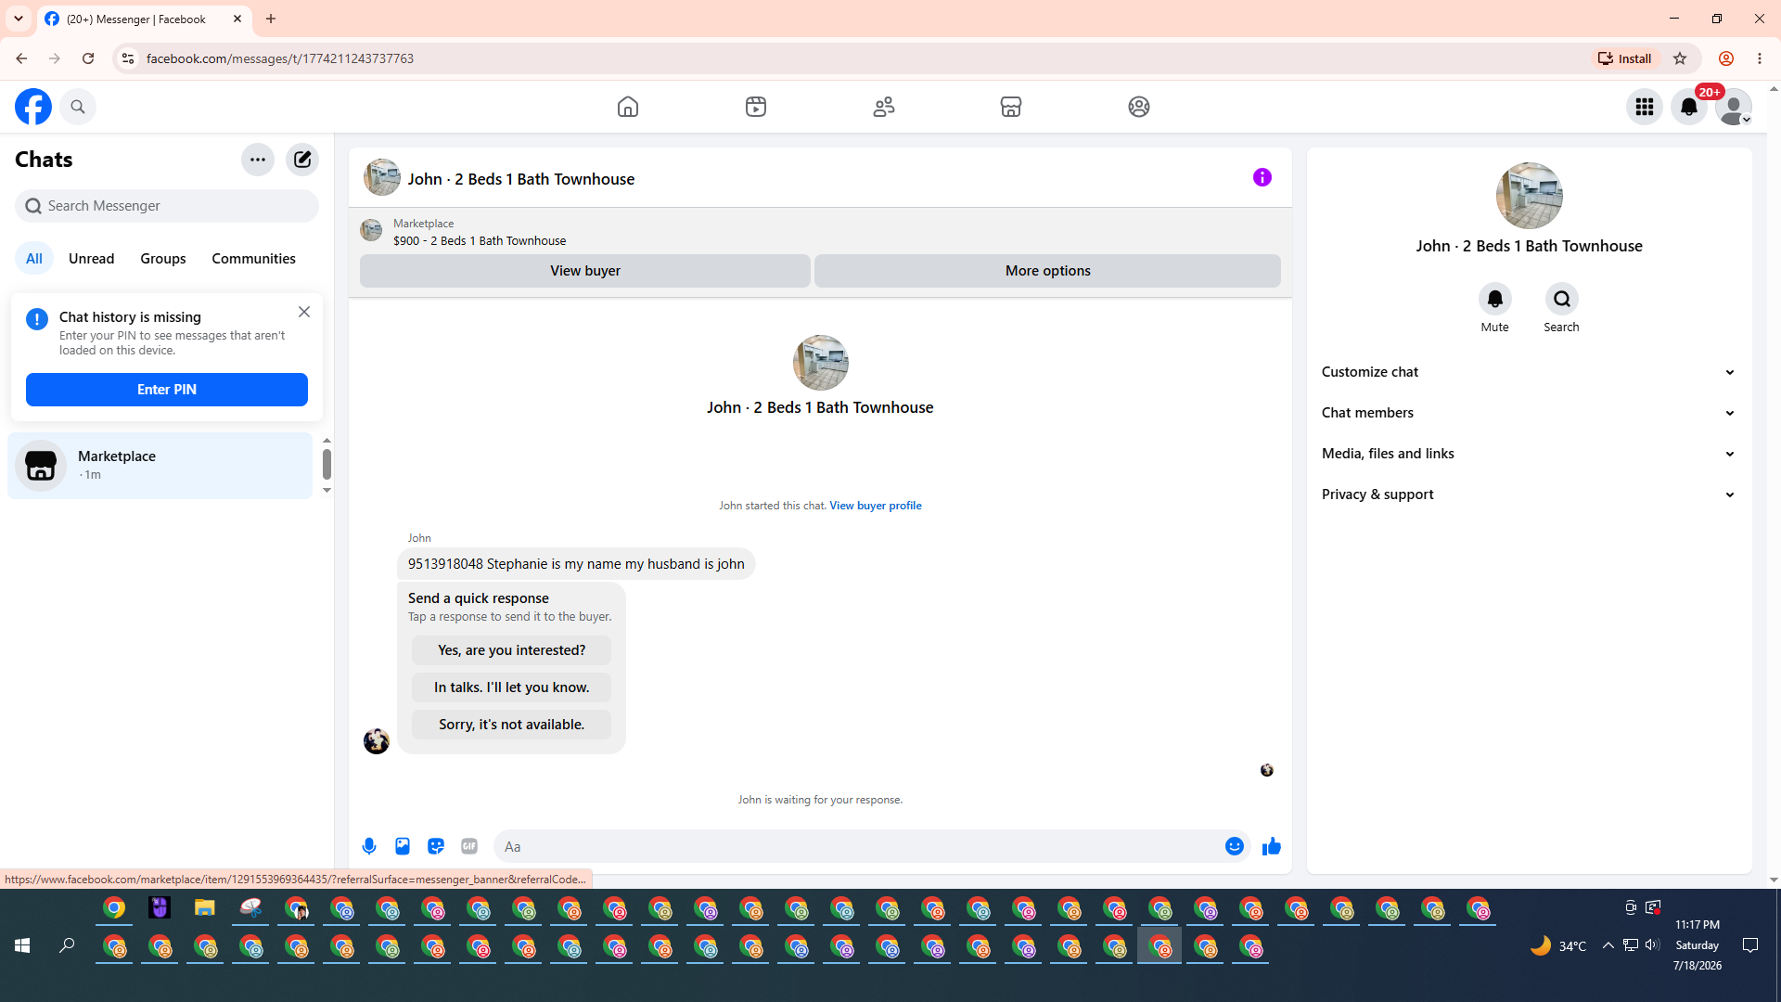The image size is (1781, 1002).
Task: Click the conversation information icon
Action: point(1262,177)
